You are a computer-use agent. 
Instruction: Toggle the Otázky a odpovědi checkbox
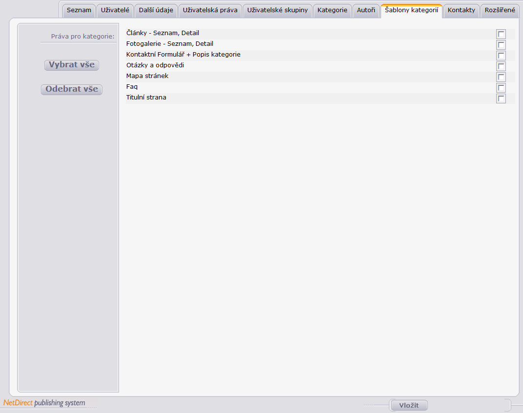click(501, 66)
